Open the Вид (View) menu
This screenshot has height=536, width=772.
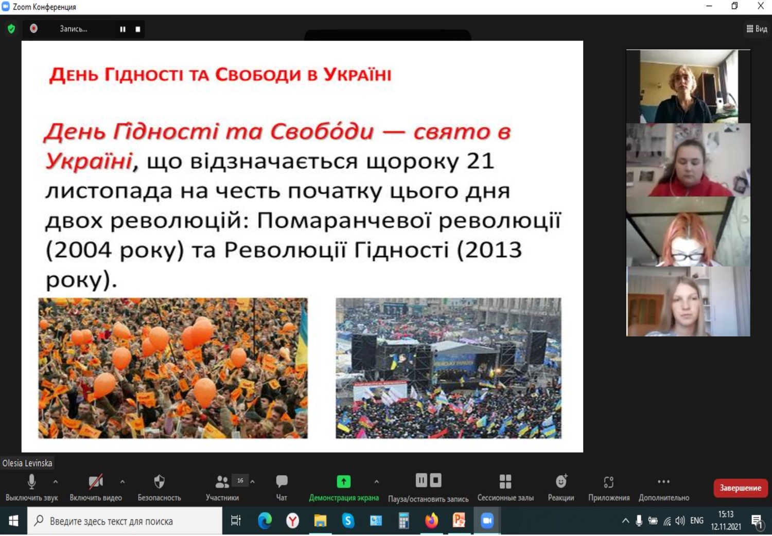[x=757, y=29]
